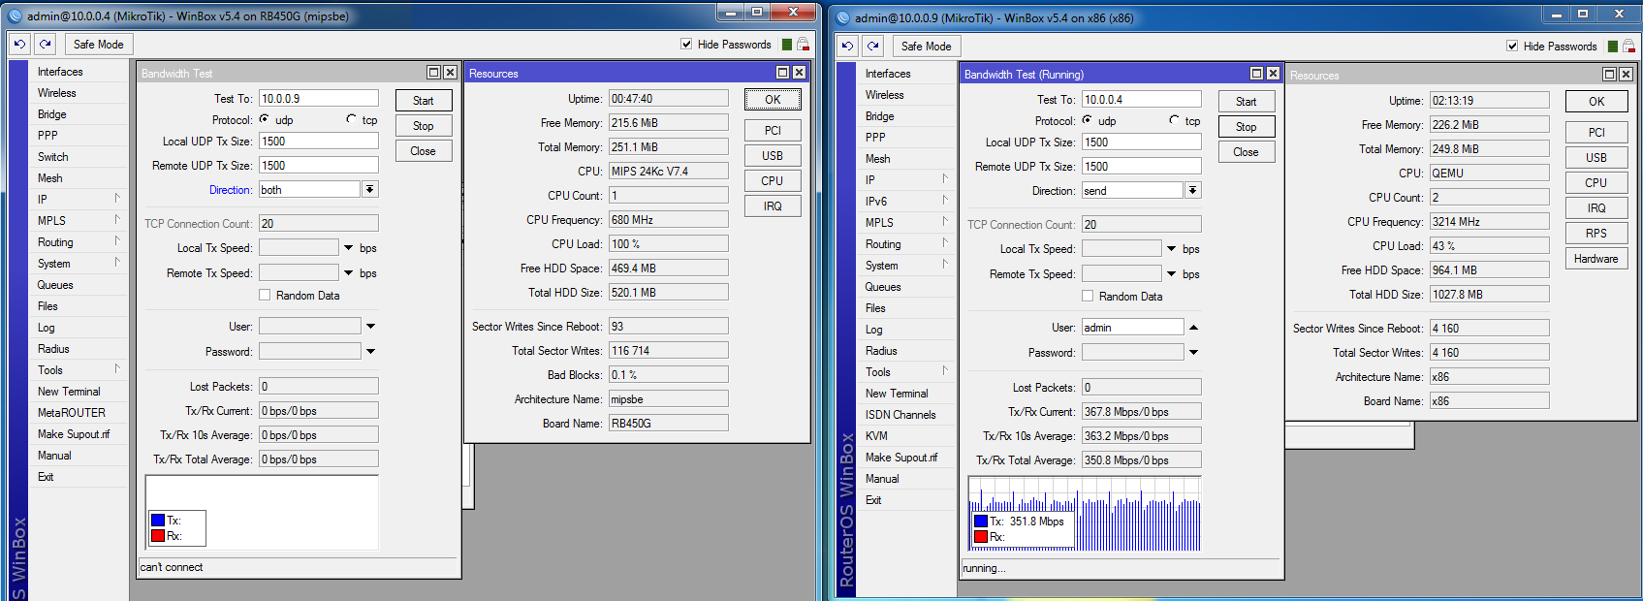Click the WinBox title icon of the RB450G window

(x=16, y=16)
